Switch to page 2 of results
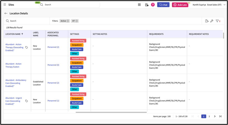The height and width of the screenshot is (125, 228). pyautogui.click(x=209, y=116)
